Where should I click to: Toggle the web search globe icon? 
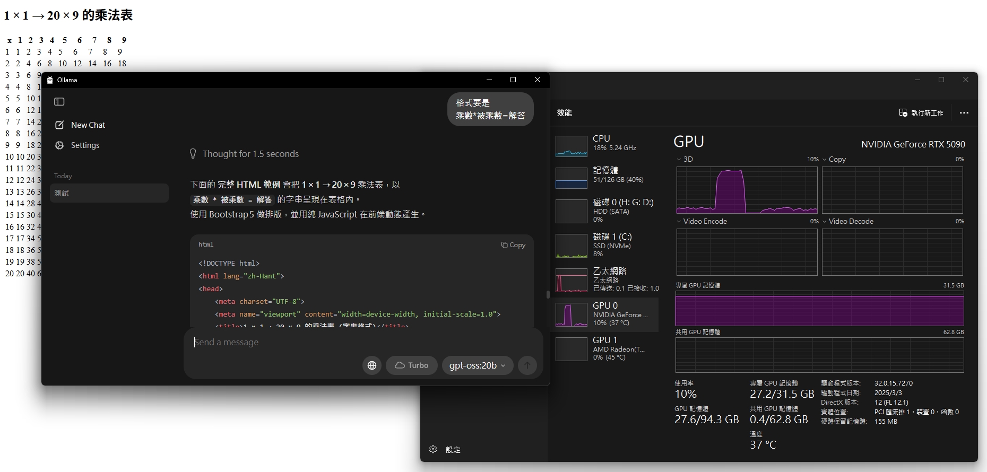372,365
